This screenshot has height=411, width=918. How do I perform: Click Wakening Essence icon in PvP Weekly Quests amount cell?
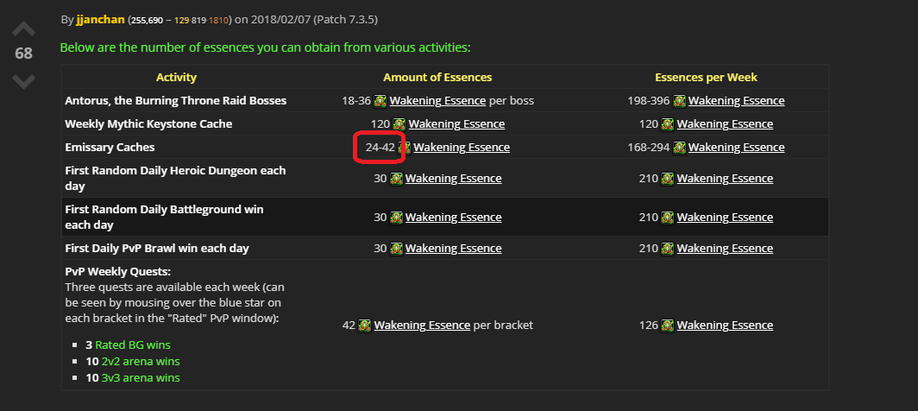(365, 326)
